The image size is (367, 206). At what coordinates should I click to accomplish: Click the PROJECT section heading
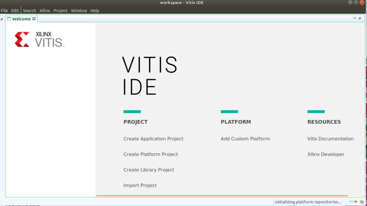(136, 122)
